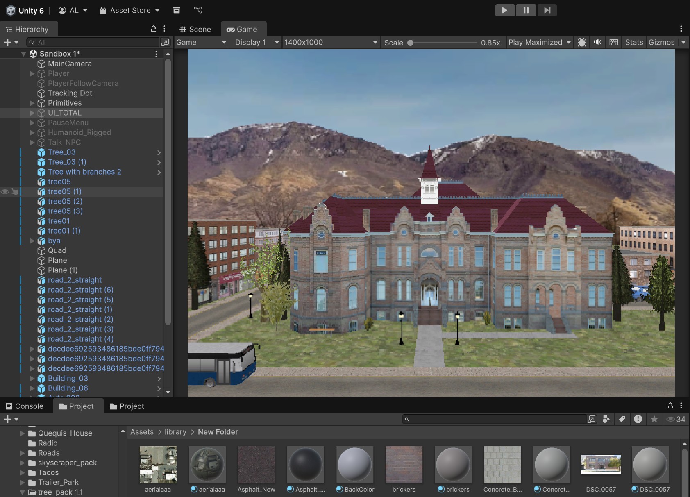Image resolution: width=690 pixels, height=497 pixels.
Task: Open the Hierarchy create plus menu
Action: pyautogui.click(x=11, y=42)
